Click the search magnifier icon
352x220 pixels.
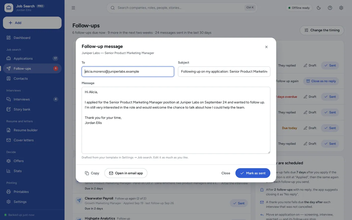113,8
